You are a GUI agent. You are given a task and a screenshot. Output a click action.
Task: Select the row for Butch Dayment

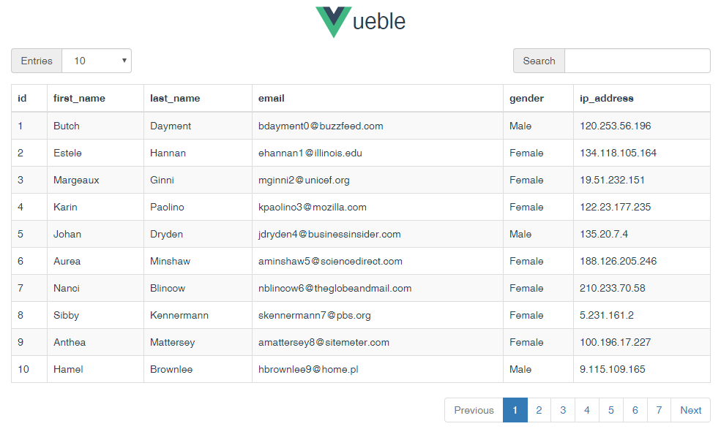361,126
